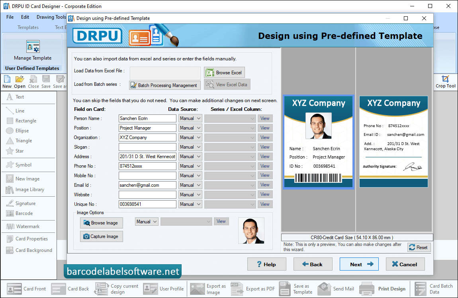Open Address data source dropdown
The image size is (458, 298).
(190, 157)
